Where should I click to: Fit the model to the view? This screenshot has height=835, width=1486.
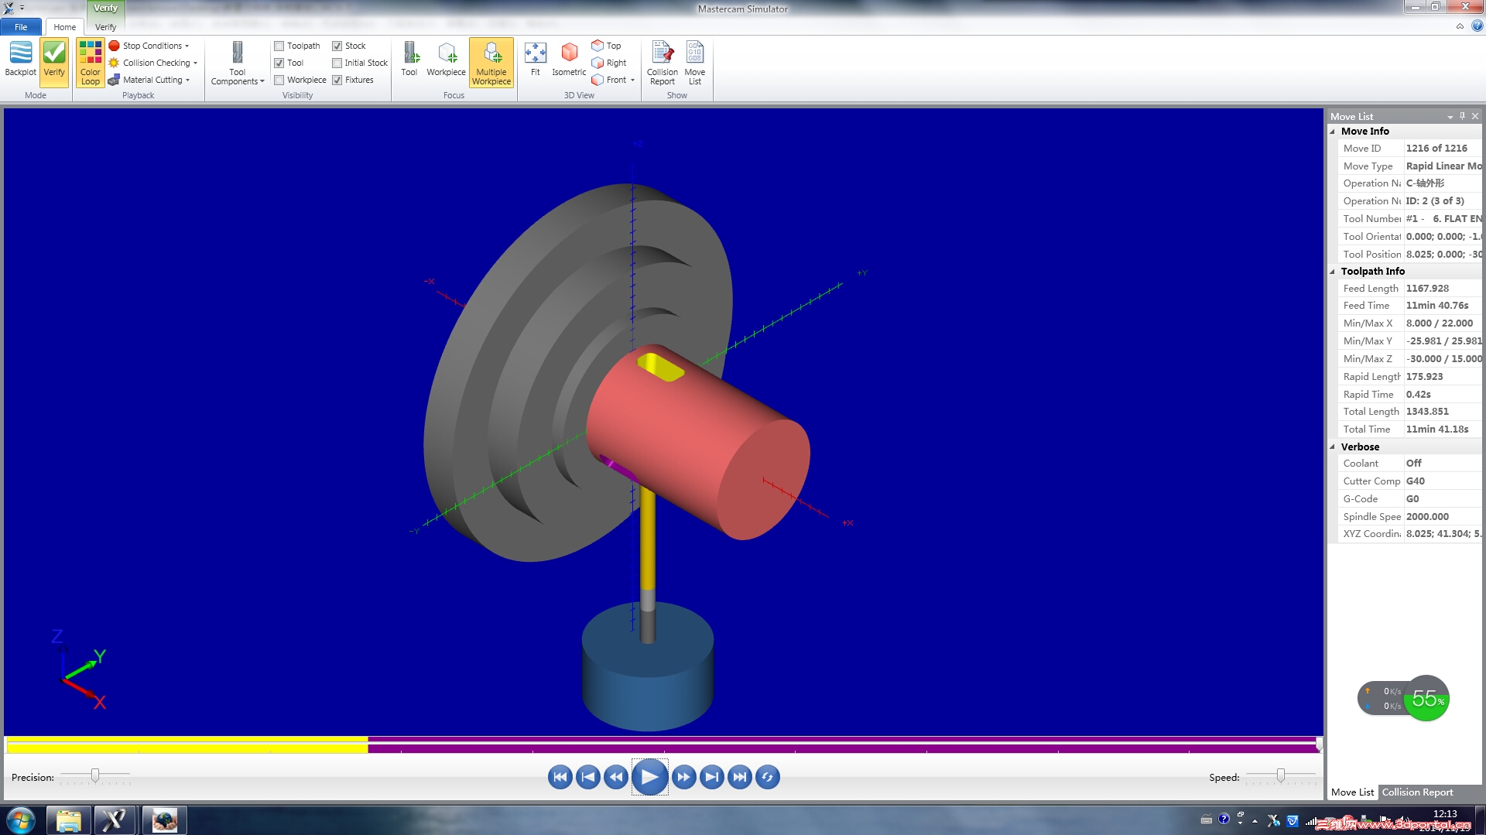pos(535,60)
